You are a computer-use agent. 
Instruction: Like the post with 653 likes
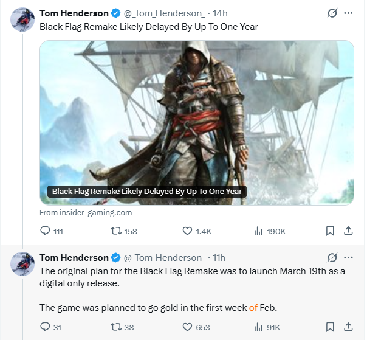tap(187, 327)
